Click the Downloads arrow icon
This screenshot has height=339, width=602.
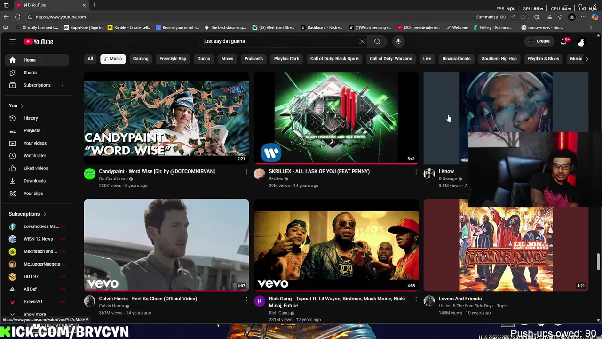point(13,181)
